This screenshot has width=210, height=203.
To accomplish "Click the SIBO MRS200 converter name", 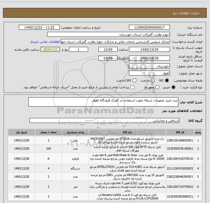I will (127, 177).
